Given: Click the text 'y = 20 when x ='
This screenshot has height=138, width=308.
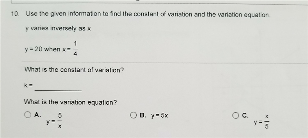Looking at the screenshot, I should pyautogui.click(x=47, y=49).
